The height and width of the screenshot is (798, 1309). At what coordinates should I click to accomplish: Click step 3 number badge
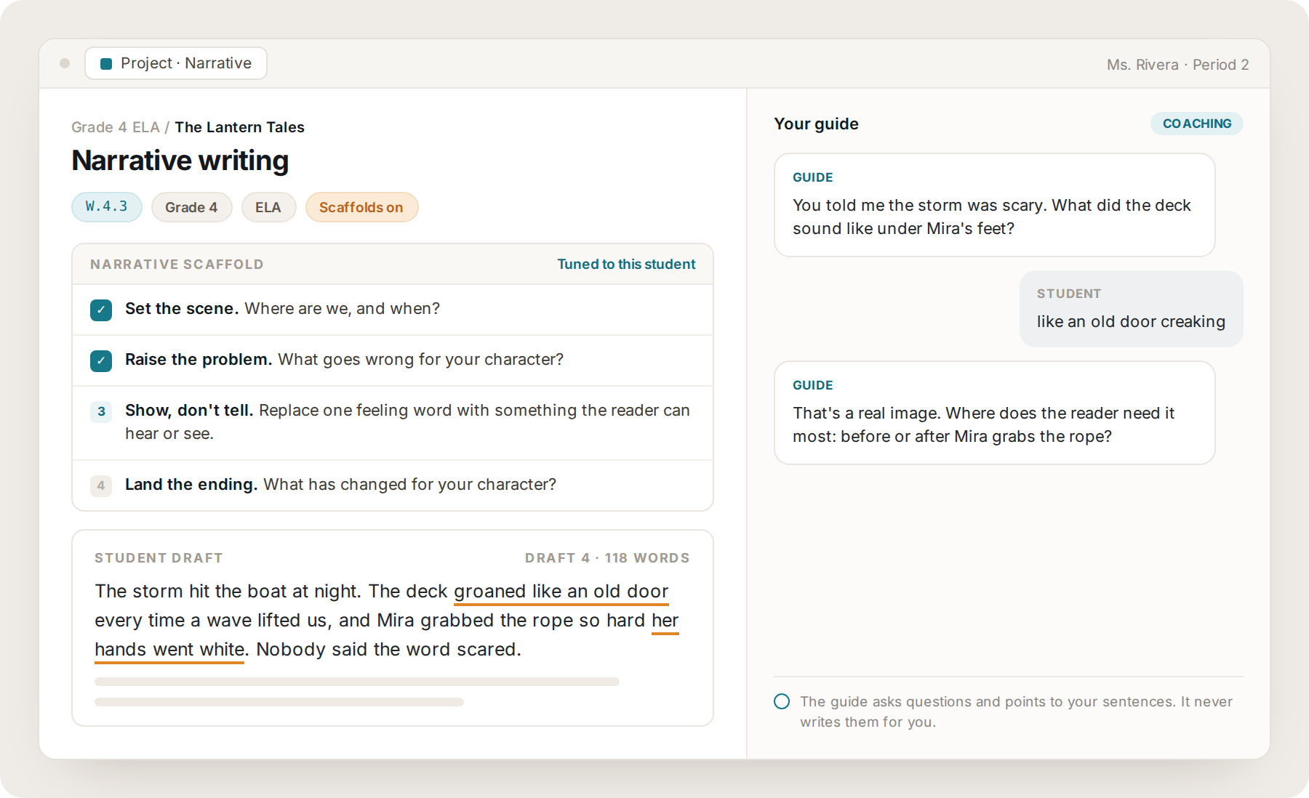pos(101,411)
